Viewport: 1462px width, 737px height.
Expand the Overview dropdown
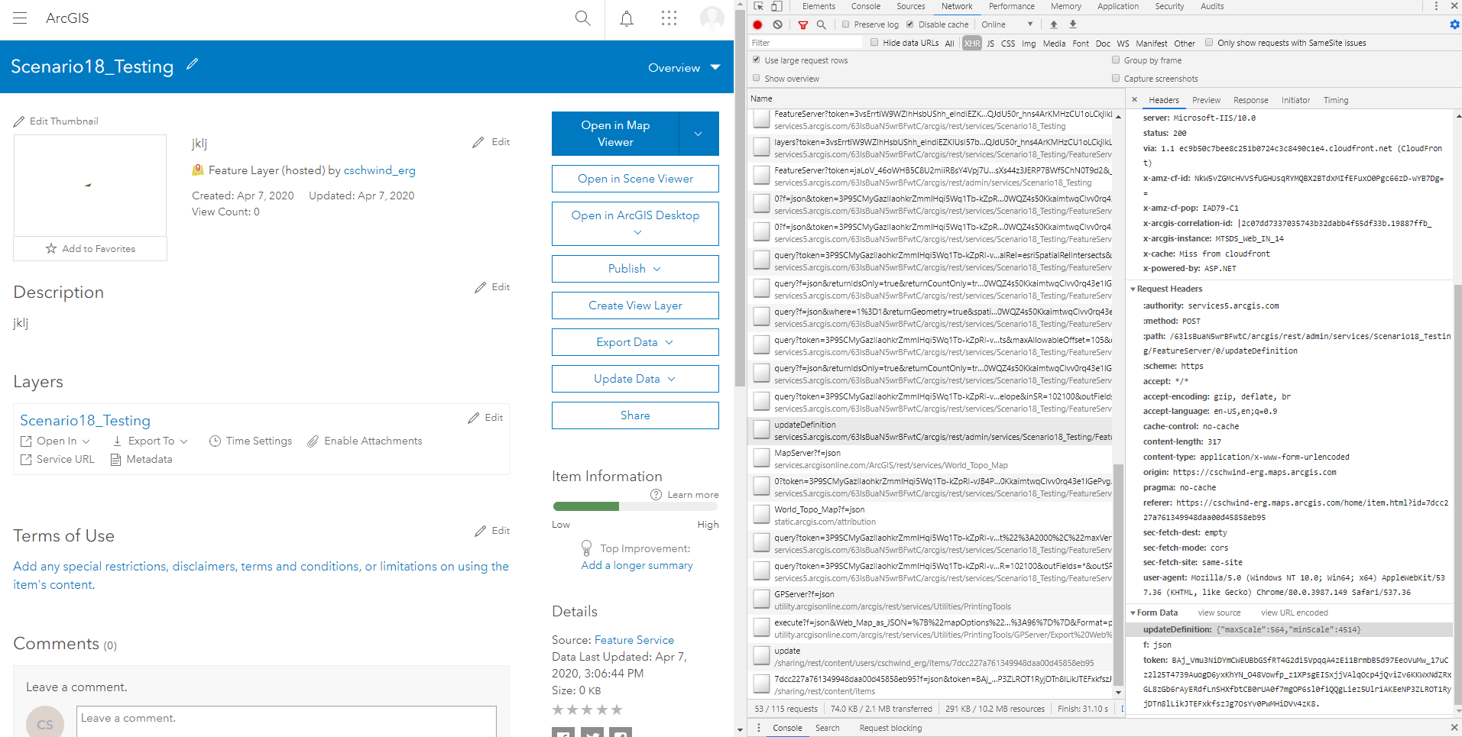click(684, 68)
